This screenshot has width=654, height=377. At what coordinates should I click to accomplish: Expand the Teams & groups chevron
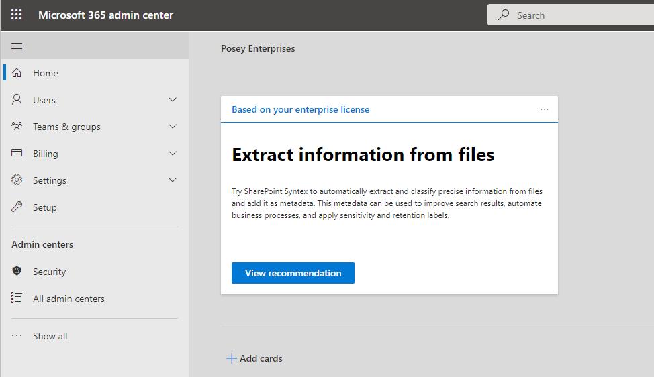(173, 126)
